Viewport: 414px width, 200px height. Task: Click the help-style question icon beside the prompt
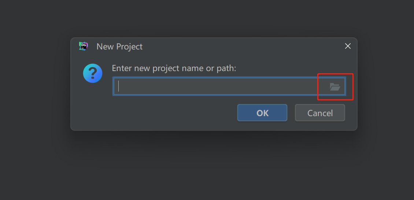pos(93,73)
